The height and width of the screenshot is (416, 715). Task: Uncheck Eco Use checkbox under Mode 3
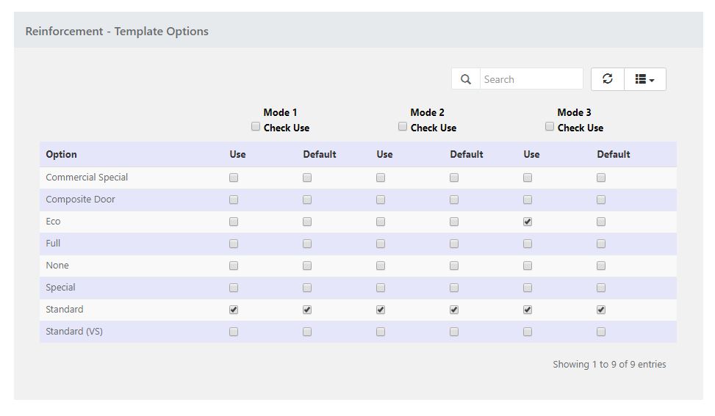(528, 222)
